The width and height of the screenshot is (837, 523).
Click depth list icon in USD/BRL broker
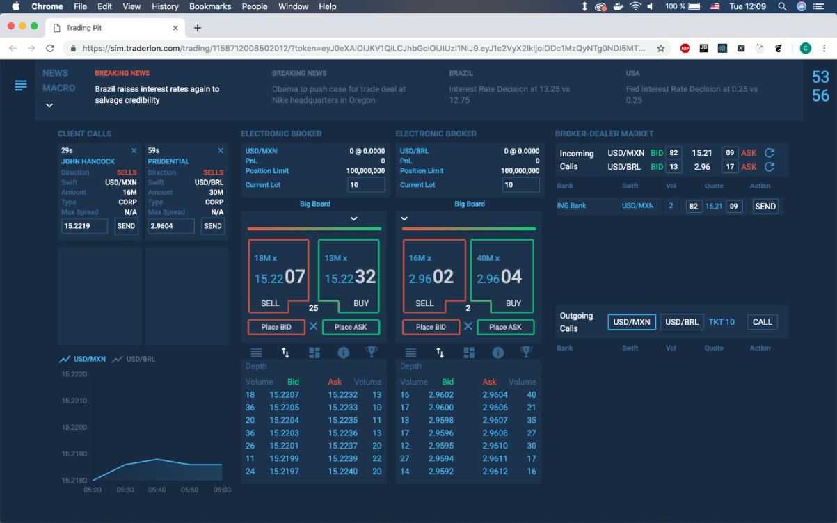[x=411, y=353]
